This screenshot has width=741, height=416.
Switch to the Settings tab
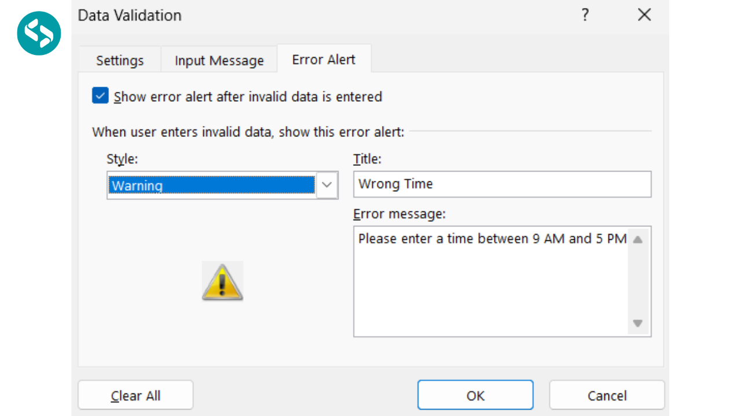[x=119, y=60]
